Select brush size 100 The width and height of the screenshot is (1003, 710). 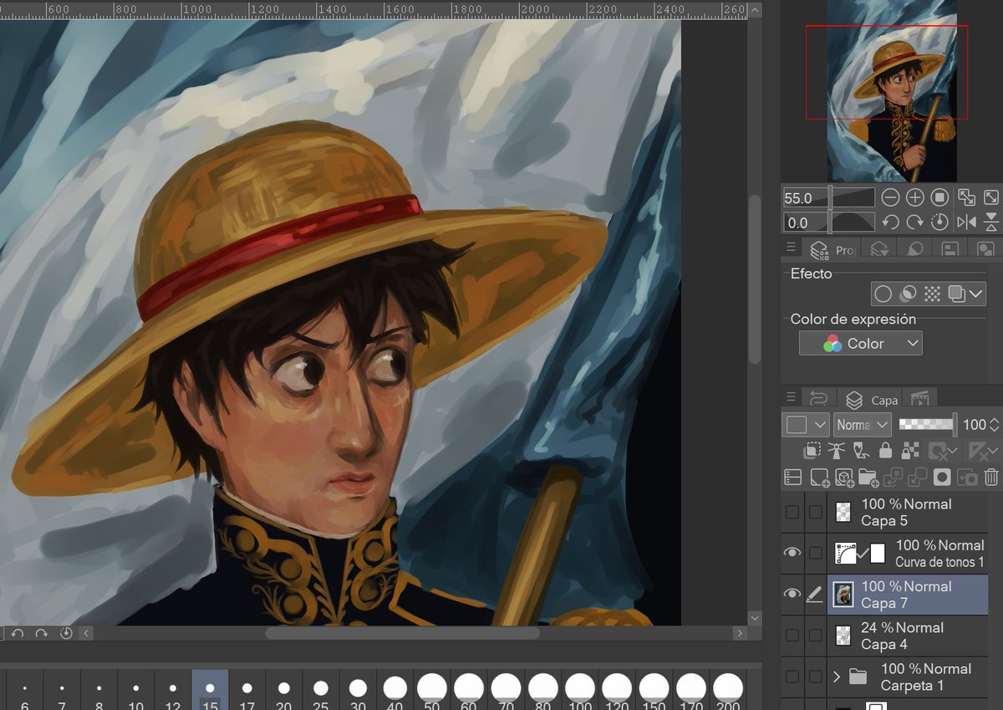point(580,690)
